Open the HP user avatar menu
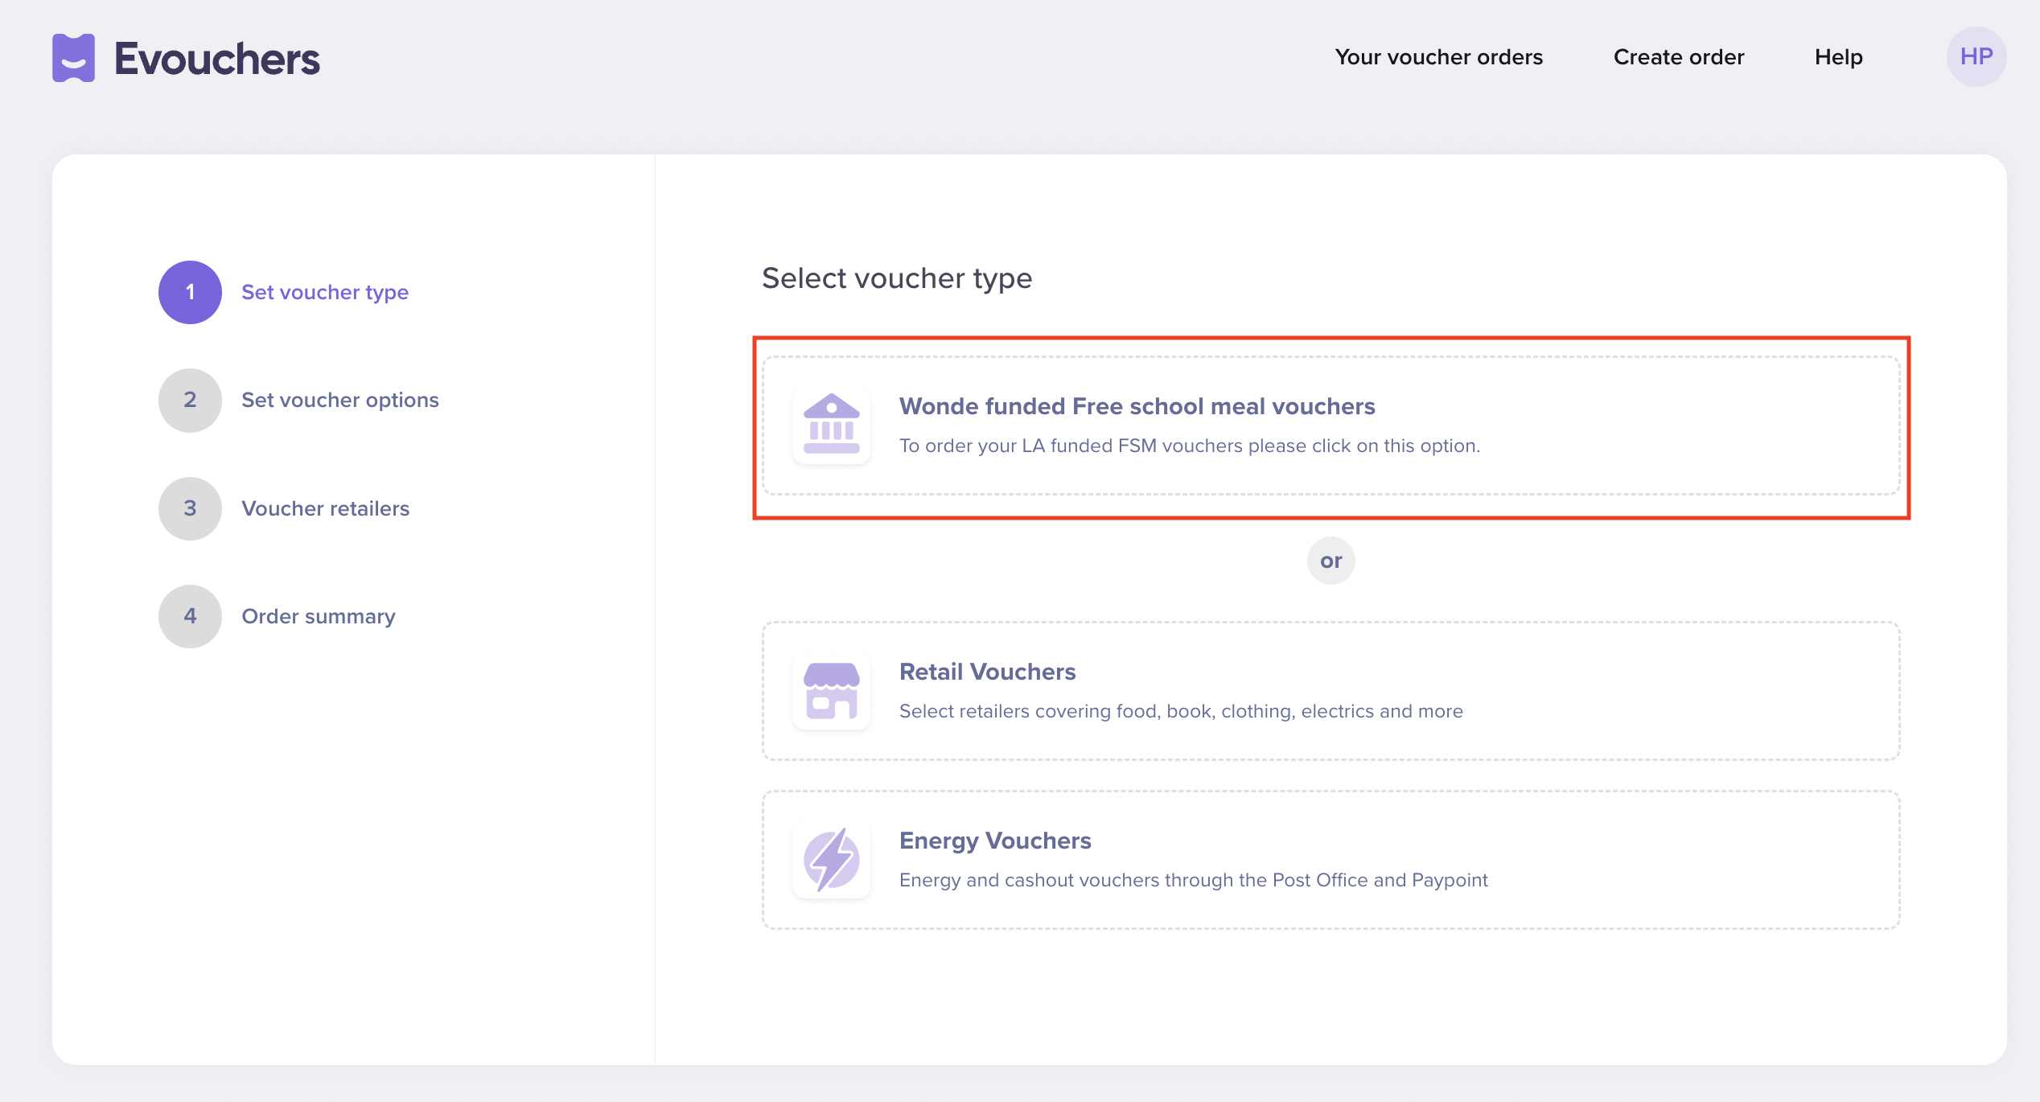Image resolution: width=2040 pixels, height=1102 pixels. click(1976, 56)
